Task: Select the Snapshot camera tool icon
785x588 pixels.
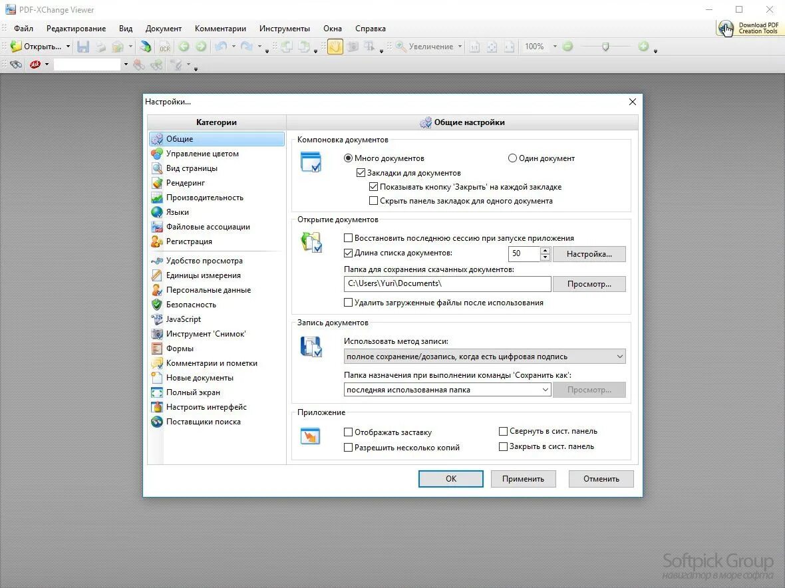Action: [x=353, y=47]
